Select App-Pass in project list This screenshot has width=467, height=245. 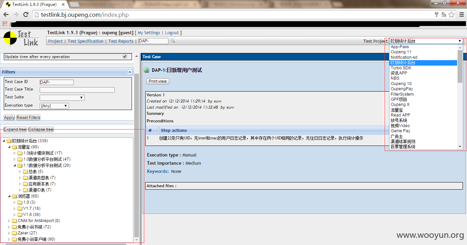click(x=423, y=47)
